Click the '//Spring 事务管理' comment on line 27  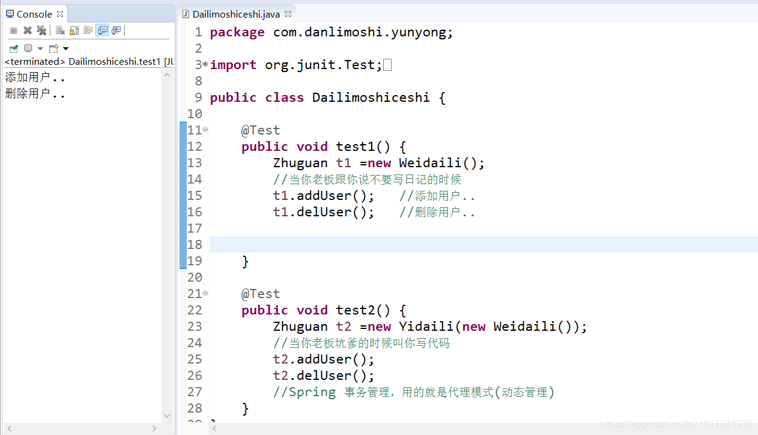(414, 392)
